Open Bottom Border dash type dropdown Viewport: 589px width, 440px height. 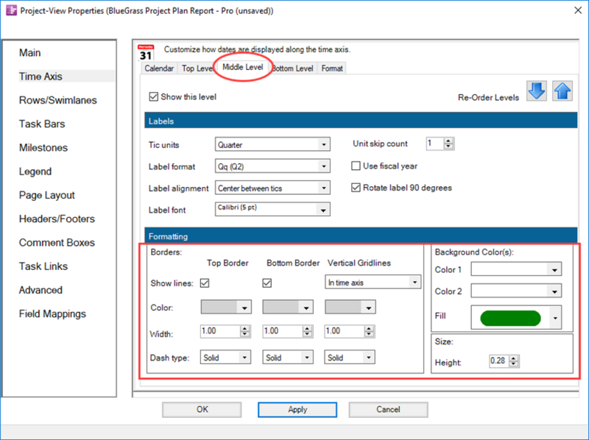point(288,358)
